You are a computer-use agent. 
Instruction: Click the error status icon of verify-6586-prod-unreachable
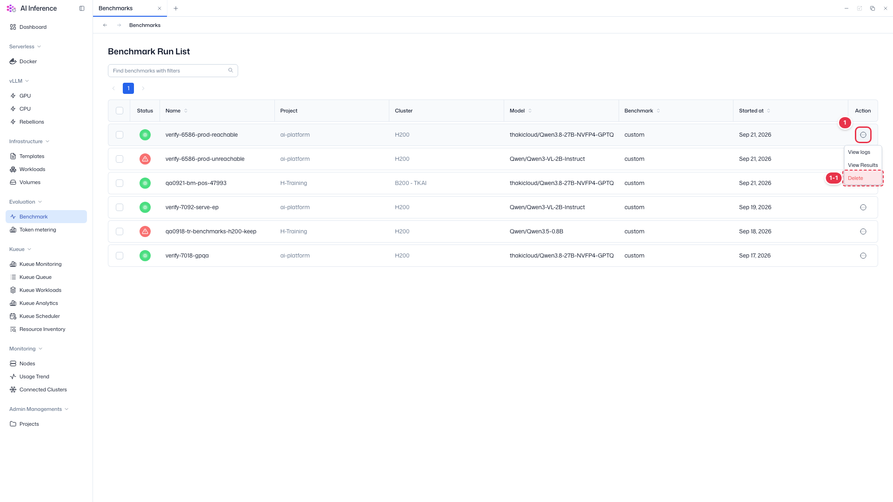coord(145,159)
